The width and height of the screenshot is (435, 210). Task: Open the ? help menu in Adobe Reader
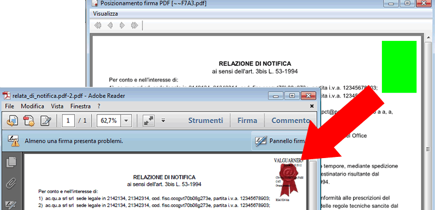99,106
